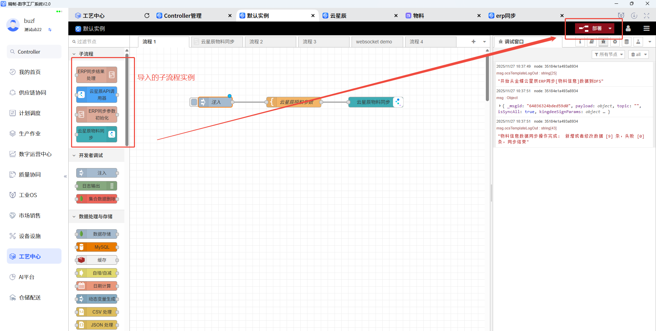Toggle the inject node's enable square
The height and width of the screenshot is (331, 656).
(x=193, y=102)
